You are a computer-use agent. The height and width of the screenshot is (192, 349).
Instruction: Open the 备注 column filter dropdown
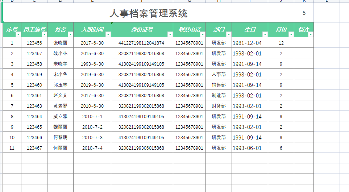311,34
